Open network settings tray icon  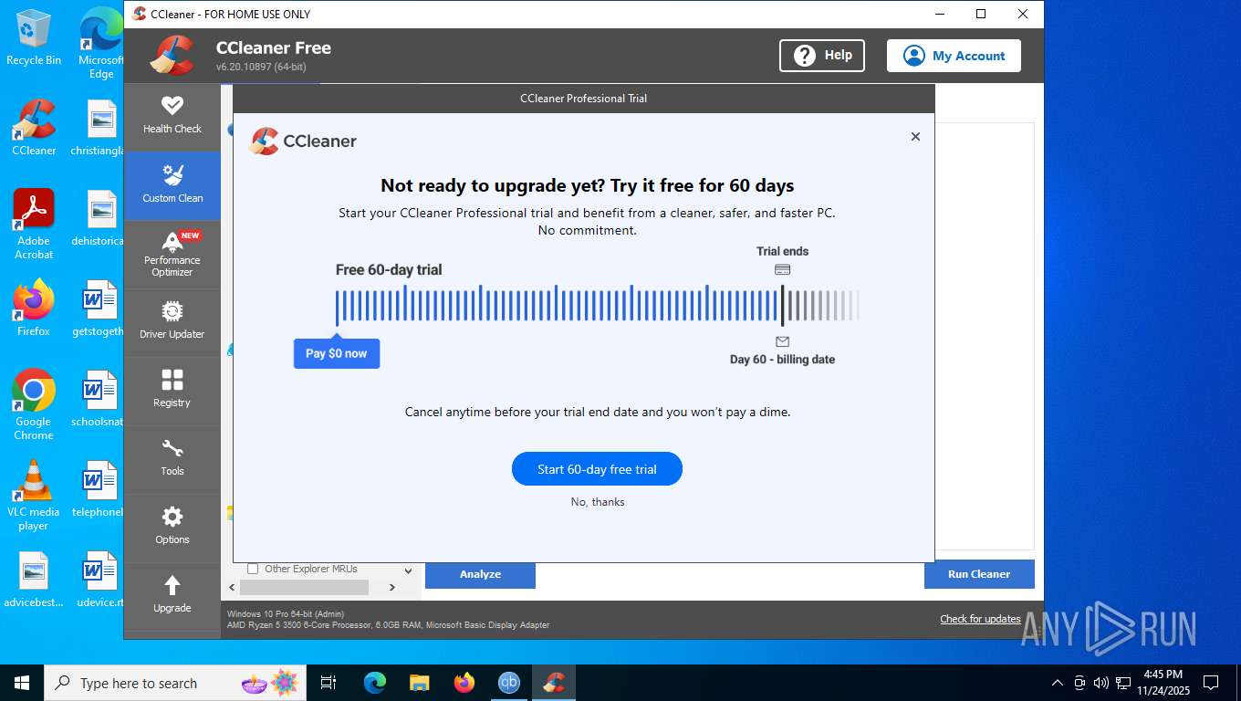click(1123, 683)
